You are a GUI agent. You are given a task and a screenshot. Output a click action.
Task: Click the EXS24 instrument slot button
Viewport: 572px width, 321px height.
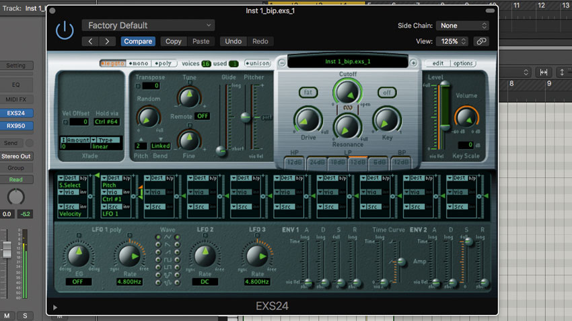click(16, 113)
